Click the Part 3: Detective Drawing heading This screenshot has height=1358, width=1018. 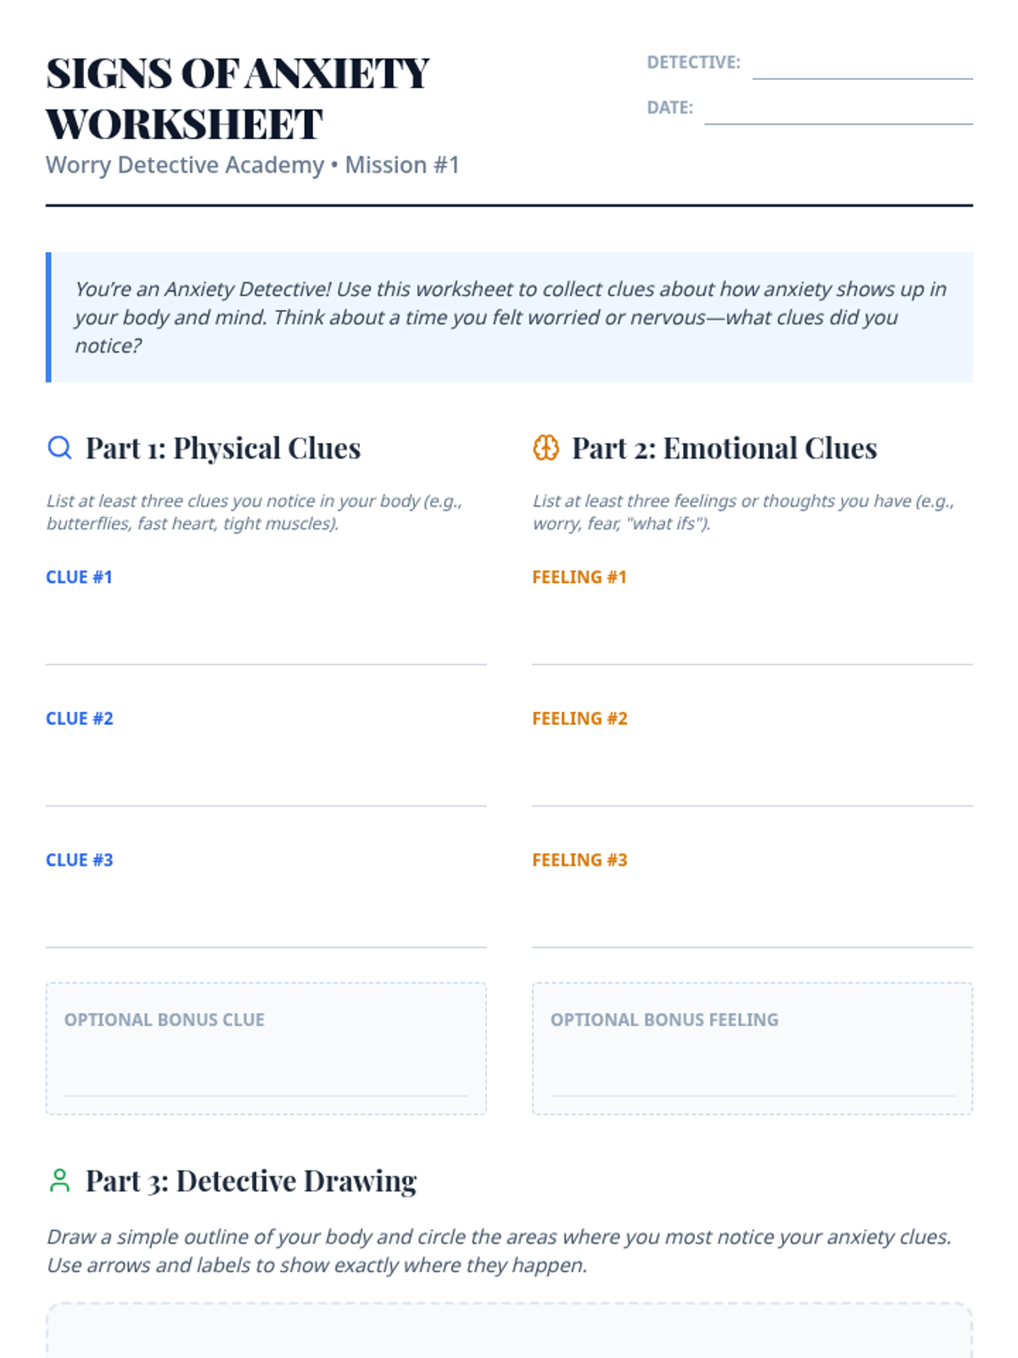coord(251,1181)
